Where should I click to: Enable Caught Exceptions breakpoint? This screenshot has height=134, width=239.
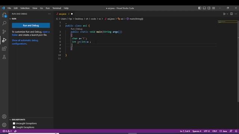point(14,127)
